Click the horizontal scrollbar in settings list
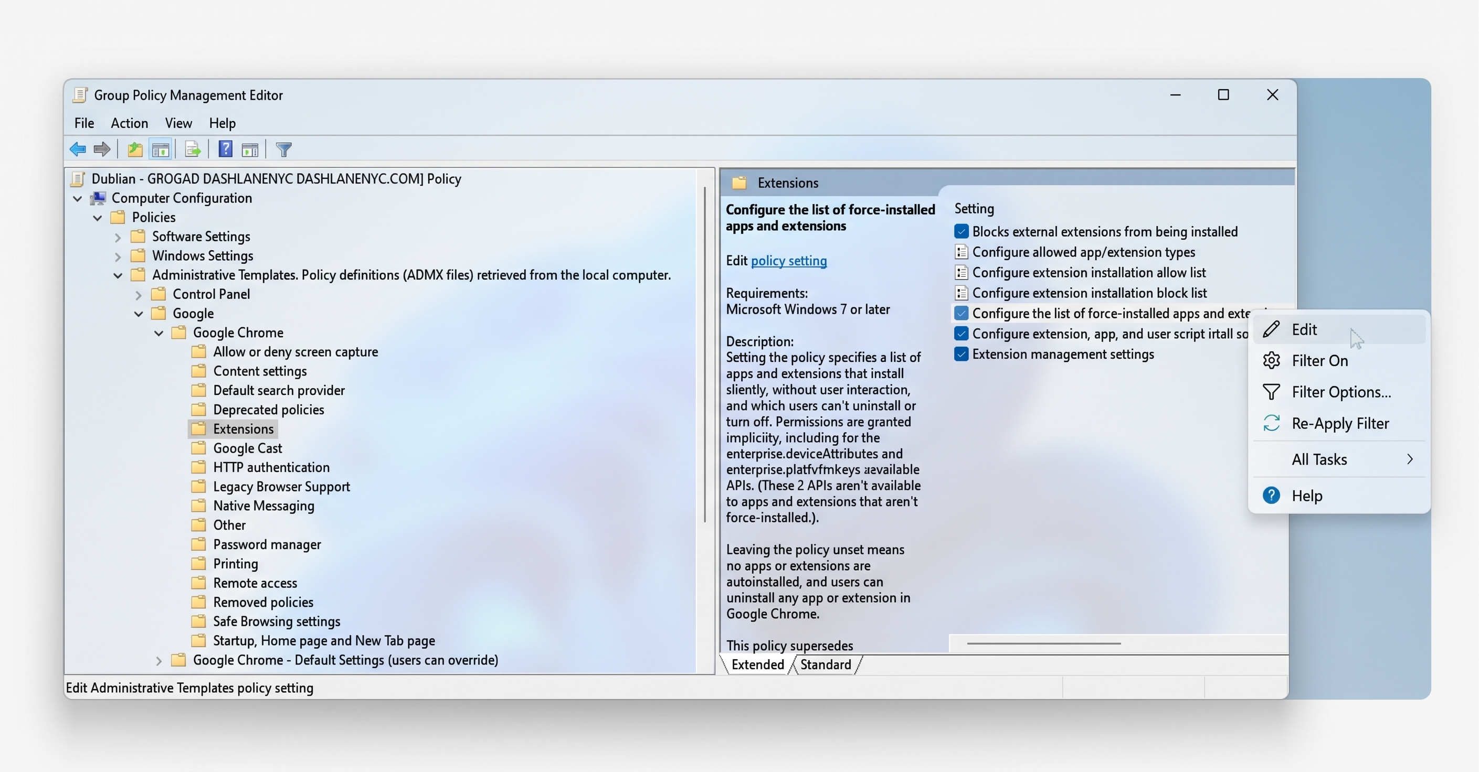 1044,644
